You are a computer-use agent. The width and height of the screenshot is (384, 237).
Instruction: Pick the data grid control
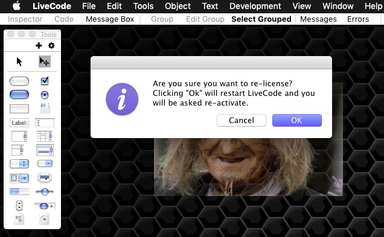[x=45, y=150]
